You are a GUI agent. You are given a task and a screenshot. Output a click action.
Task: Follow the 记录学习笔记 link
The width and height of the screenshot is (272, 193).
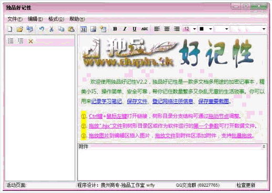click(x=107, y=101)
